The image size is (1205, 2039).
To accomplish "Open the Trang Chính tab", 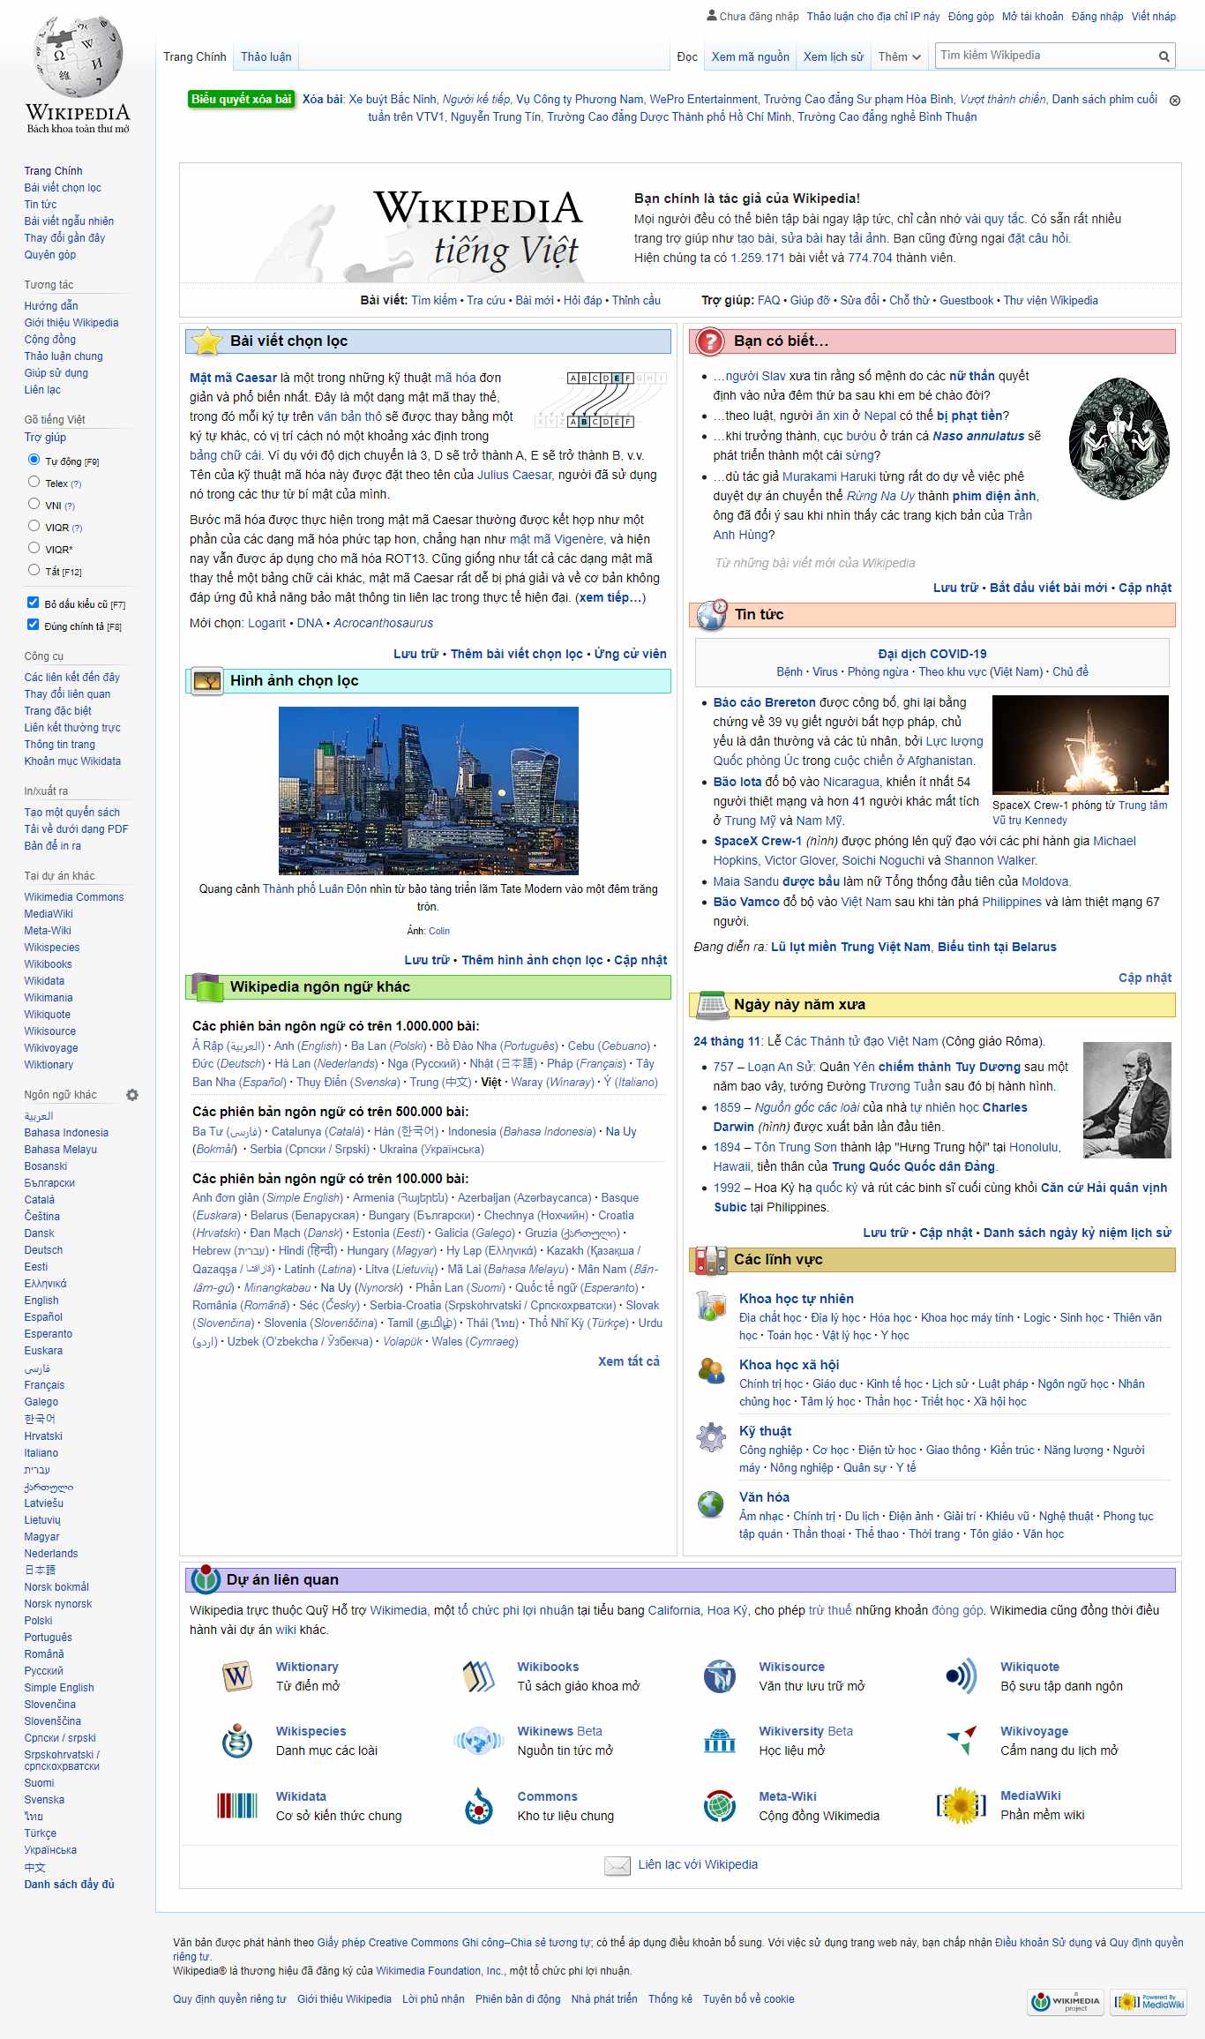I will coord(195,56).
